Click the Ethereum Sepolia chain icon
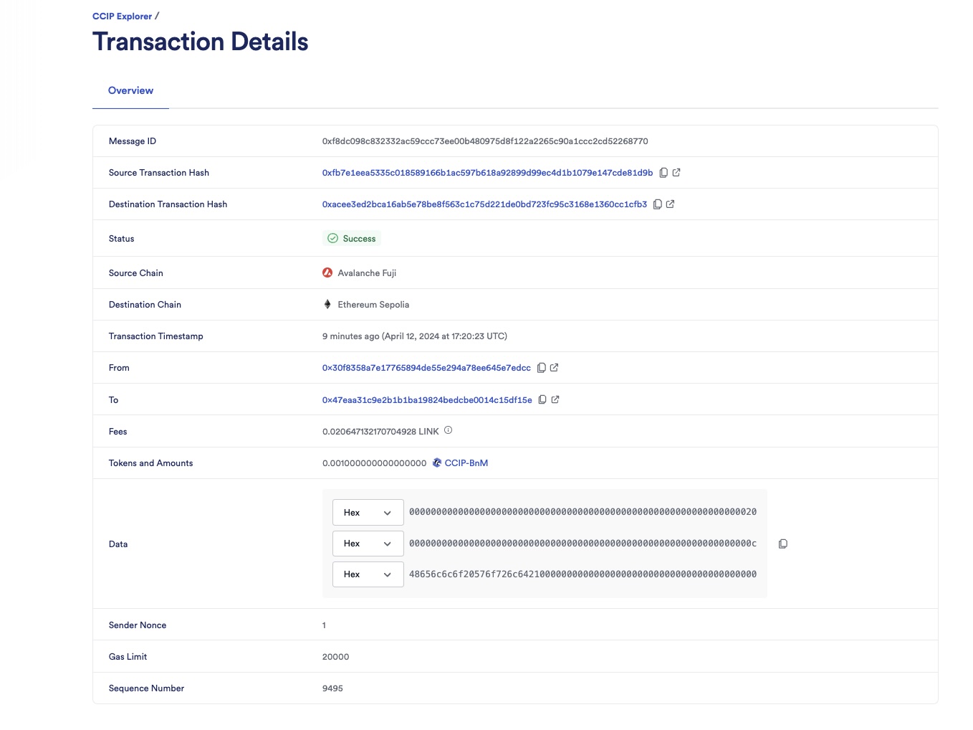This screenshot has height=730, width=973. (x=327, y=304)
